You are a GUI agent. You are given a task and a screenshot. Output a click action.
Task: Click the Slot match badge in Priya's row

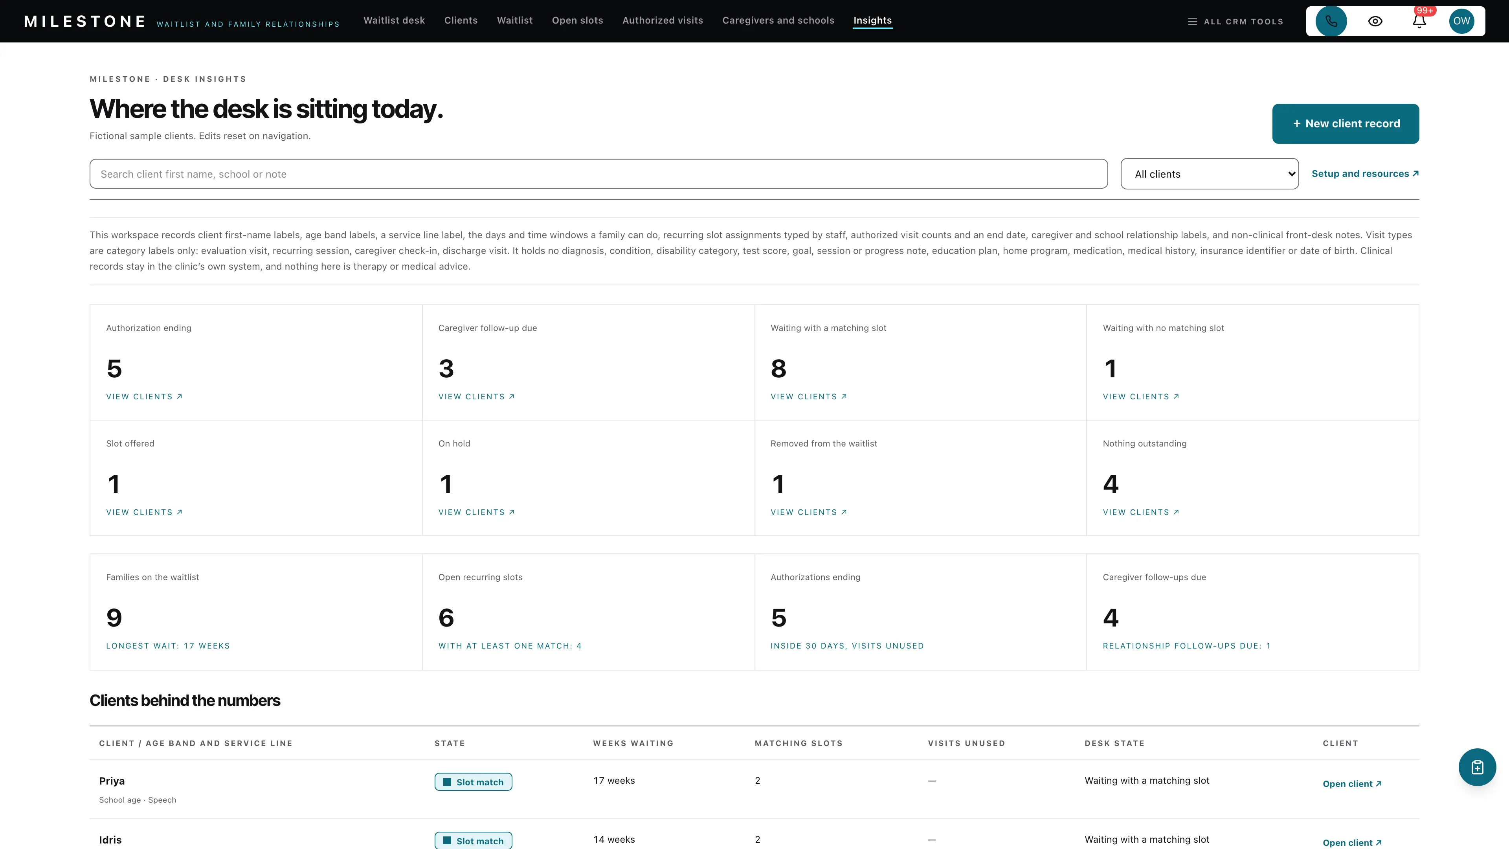[473, 782]
